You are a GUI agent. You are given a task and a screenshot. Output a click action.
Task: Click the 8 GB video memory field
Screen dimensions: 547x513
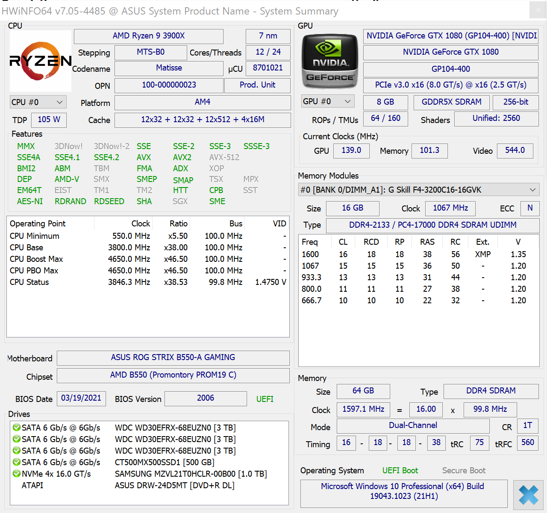[x=385, y=102]
